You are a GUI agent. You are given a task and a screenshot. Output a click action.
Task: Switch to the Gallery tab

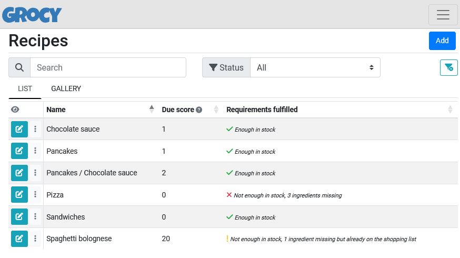click(x=66, y=88)
